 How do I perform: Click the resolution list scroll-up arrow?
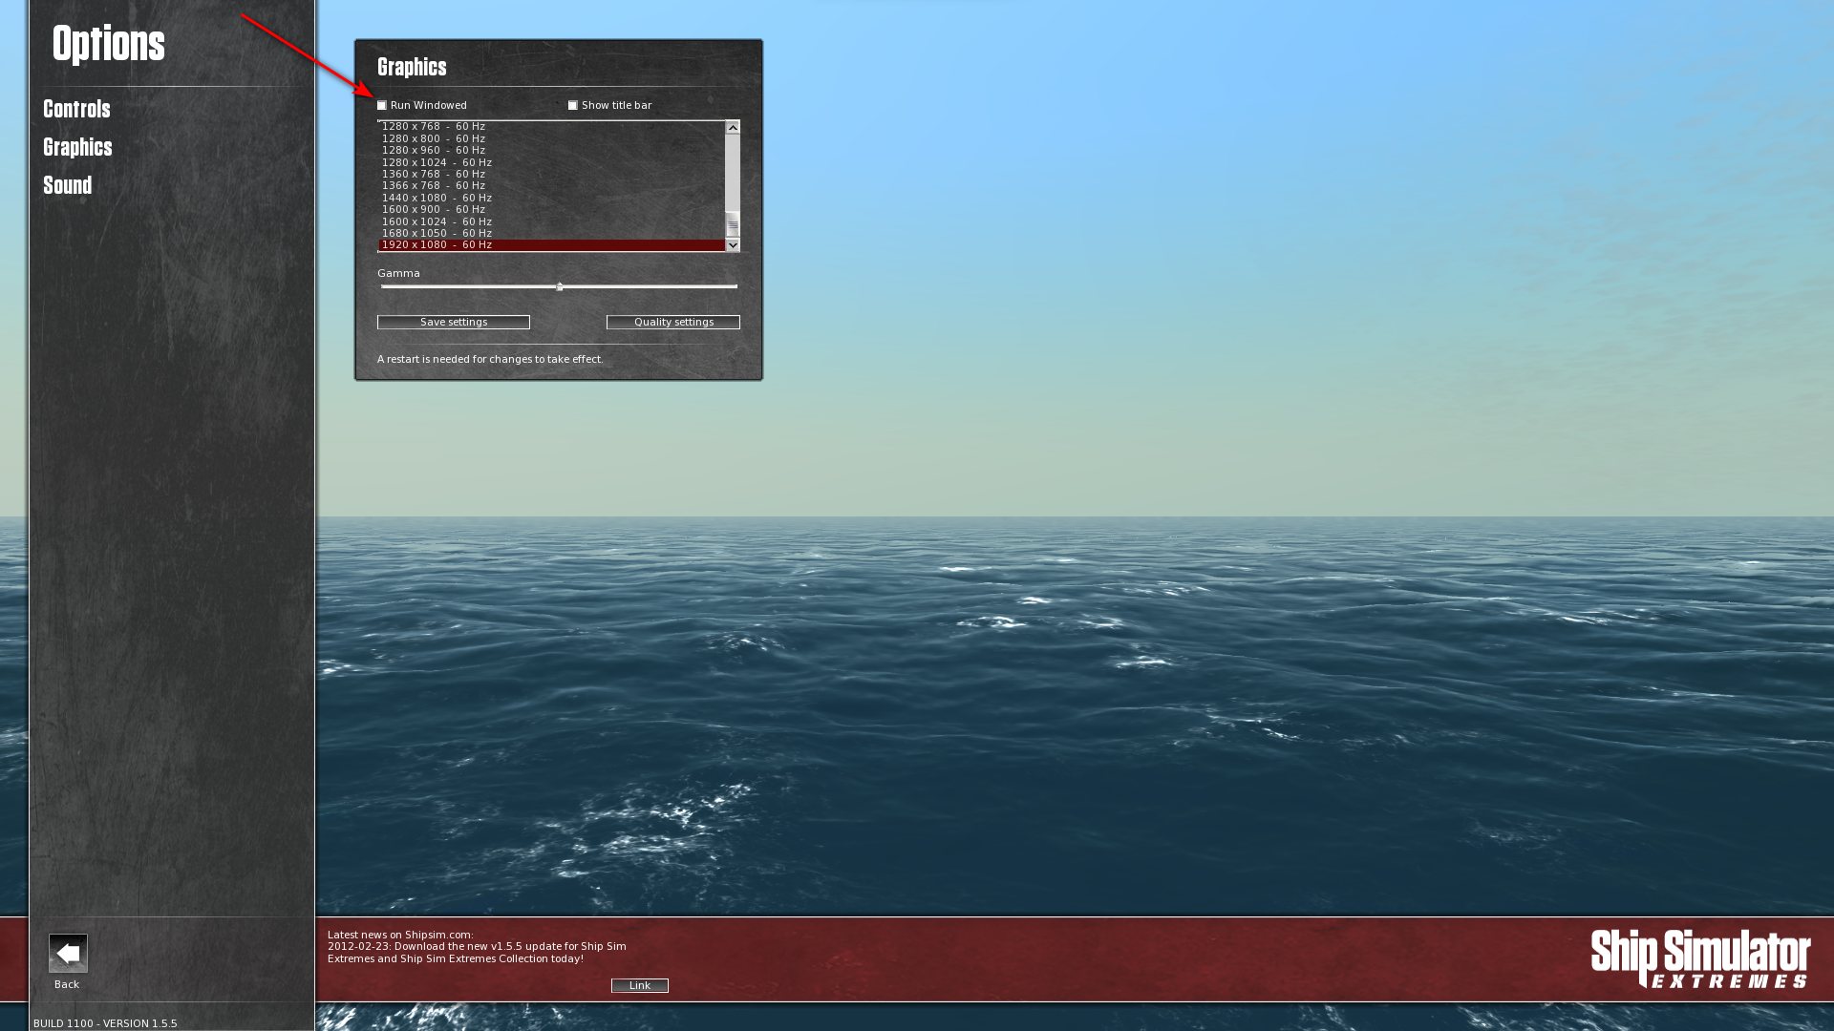coord(733,128)
